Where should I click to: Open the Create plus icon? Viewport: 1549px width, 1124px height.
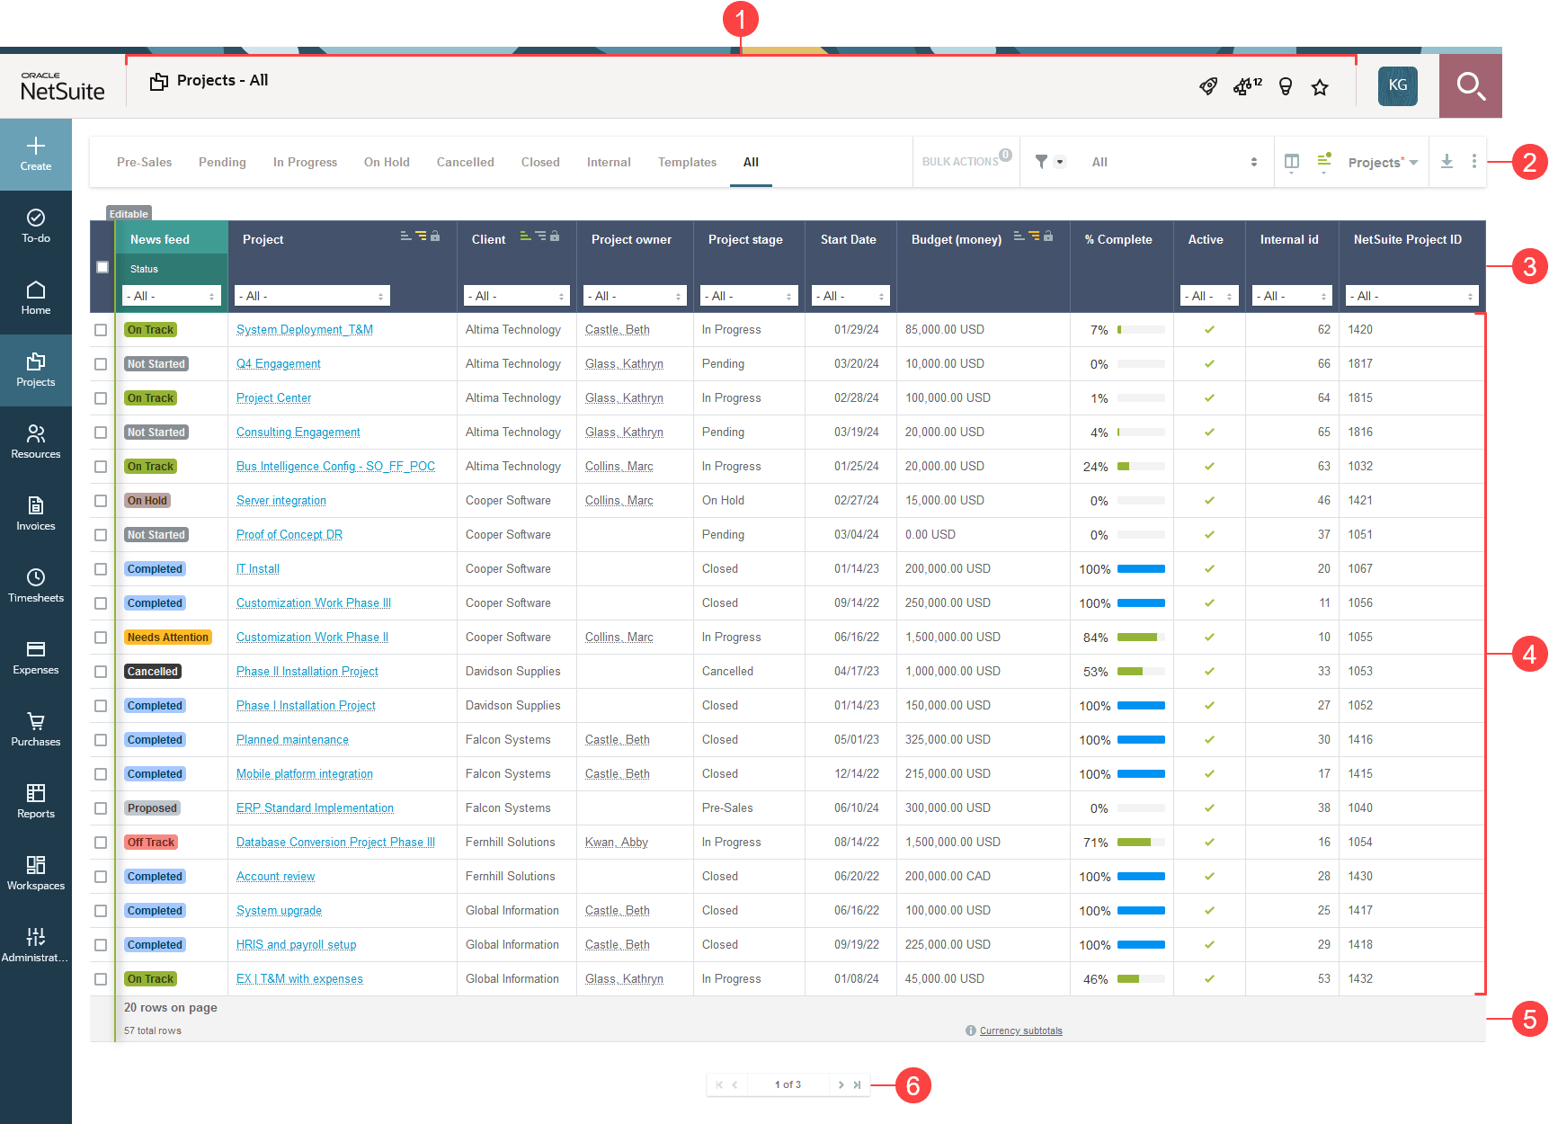tap(36, 147)
